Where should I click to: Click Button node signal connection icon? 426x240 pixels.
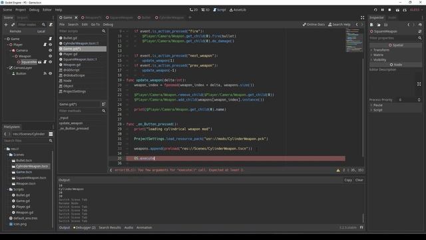[45, 73]
